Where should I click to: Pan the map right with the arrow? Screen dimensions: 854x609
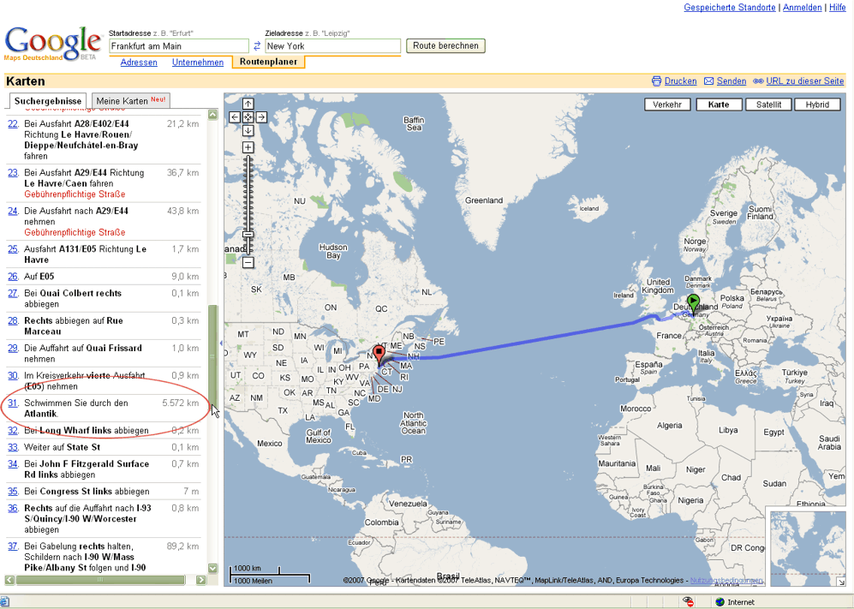[261, 117]
